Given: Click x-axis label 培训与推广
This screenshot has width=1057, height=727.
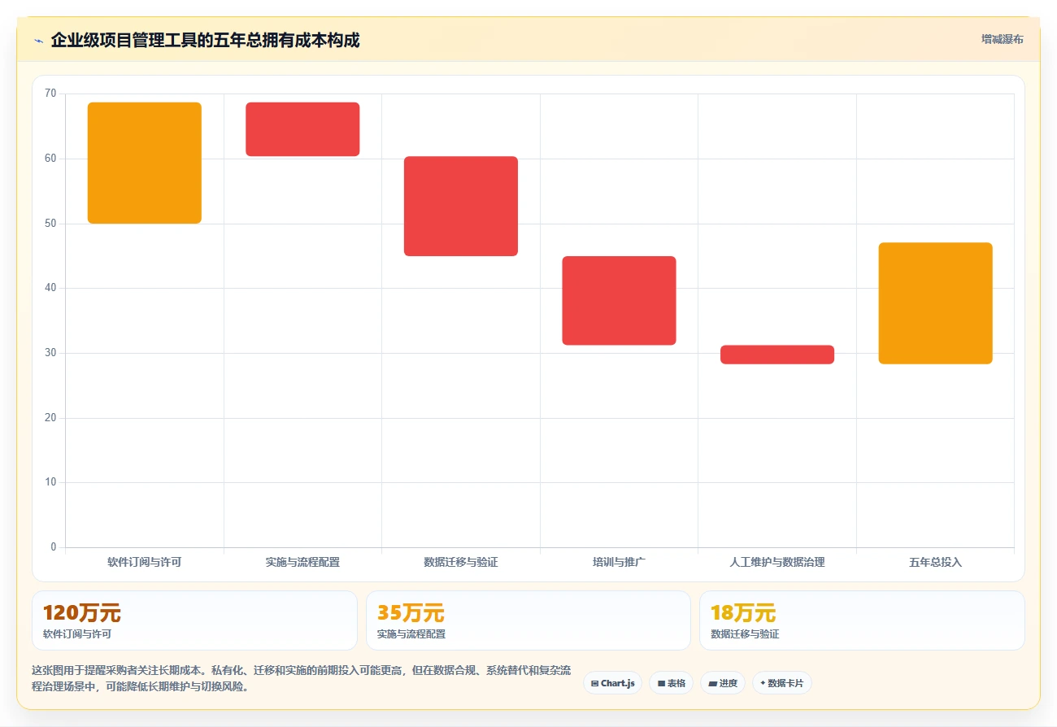Looking at the screenshot, I should click(x=619, y=562).
